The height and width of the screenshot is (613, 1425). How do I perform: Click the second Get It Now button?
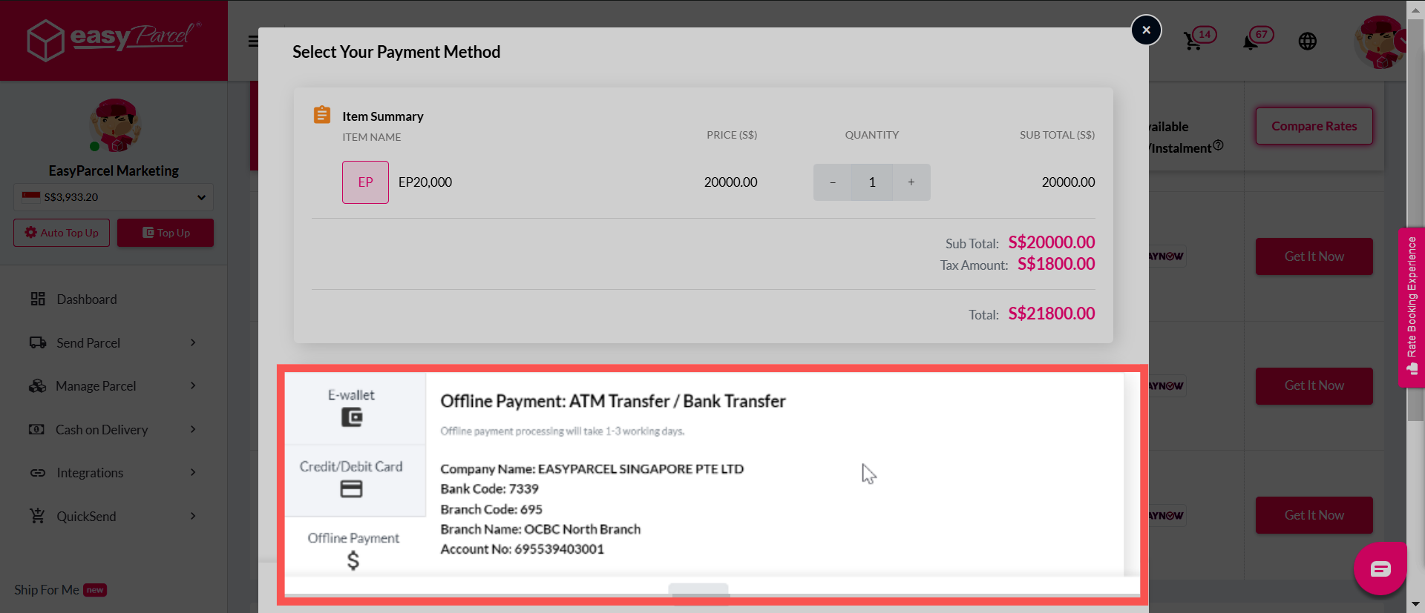[1314, 385]
